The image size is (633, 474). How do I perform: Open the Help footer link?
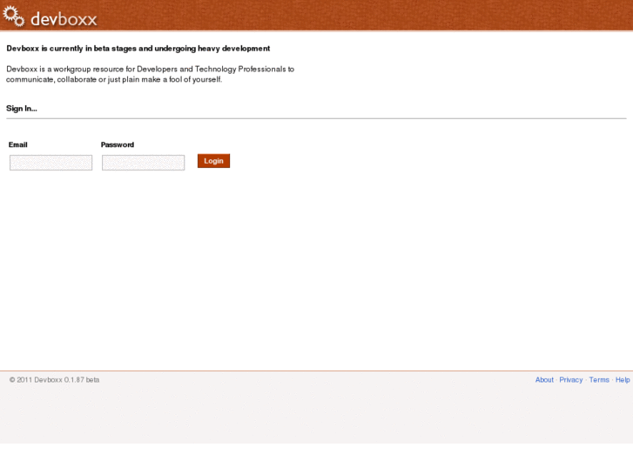point(623,379)
